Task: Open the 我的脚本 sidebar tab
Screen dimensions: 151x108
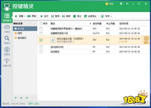Action: [7, 17]
